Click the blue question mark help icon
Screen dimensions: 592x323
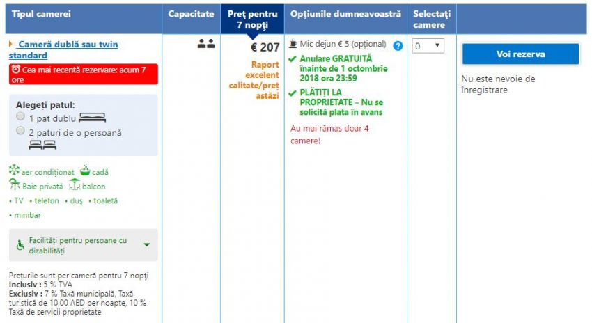tap(398, 46)
